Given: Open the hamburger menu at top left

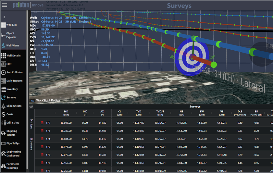Looking at the screenshot, I should coord(5,5).
